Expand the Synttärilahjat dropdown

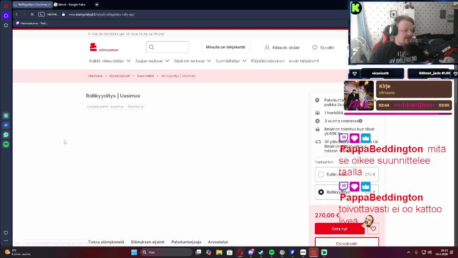[x=231, y=61]
